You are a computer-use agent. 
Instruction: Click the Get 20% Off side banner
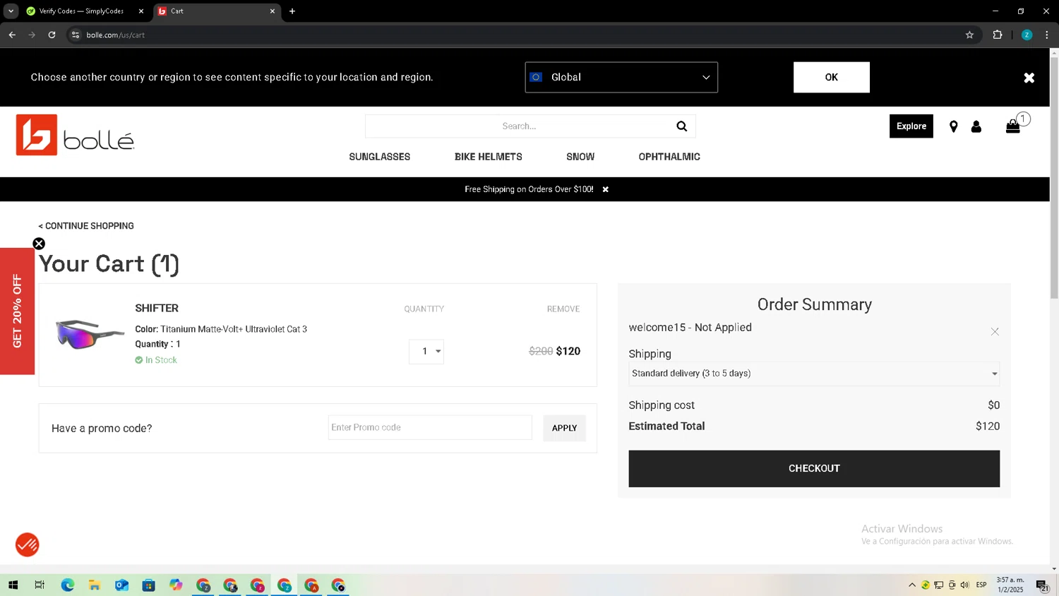point(17,311)
